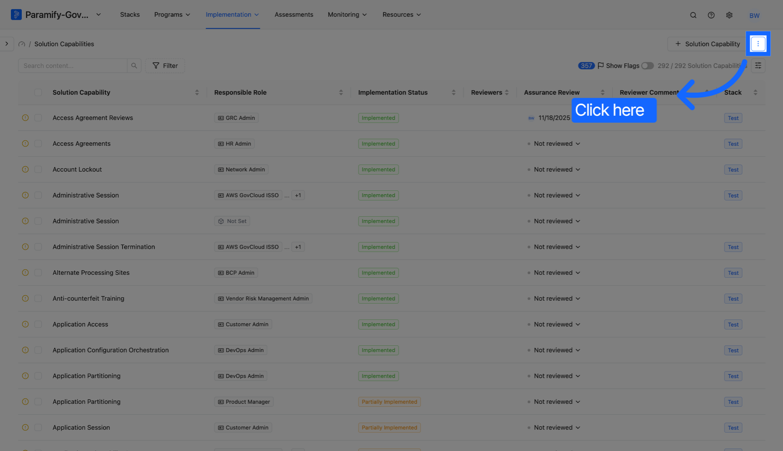
Task: Sort by Assurance Review column
Action: click(602, 92)
